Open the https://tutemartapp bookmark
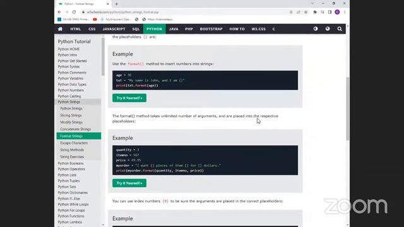 click(x=158, y=20)
